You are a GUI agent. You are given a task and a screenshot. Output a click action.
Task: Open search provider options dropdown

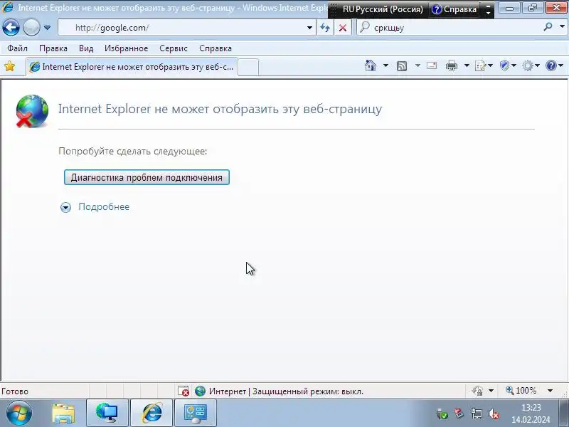pyautogui.click(x=562, y=27)
